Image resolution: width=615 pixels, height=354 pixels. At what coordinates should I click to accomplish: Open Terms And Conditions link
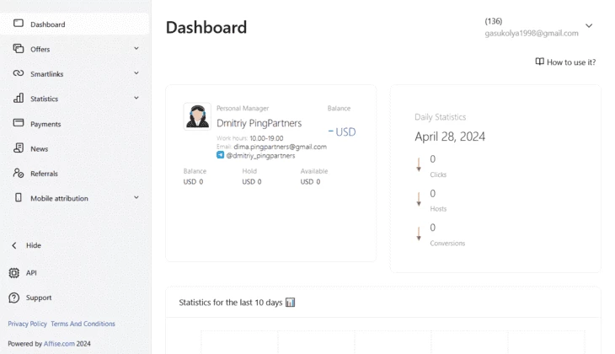[83, 324]
